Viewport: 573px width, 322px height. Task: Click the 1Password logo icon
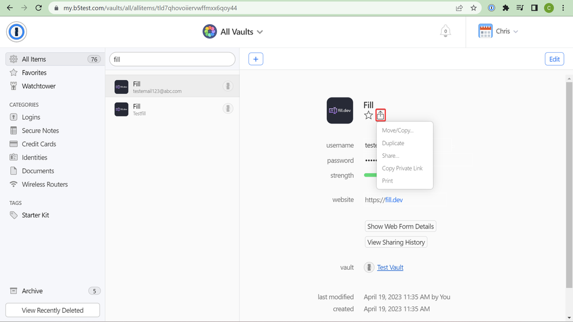(x=17, y=32)
